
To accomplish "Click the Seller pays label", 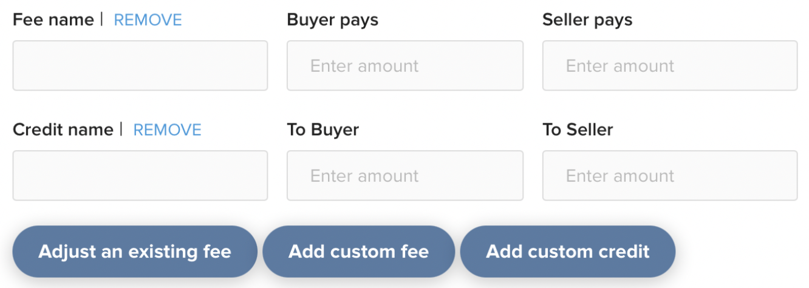I will (x=587, y=20).
